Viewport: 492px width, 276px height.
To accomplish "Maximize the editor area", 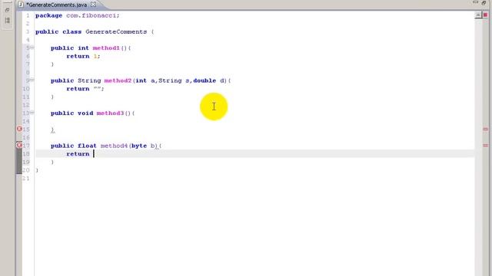I will 484,2.
